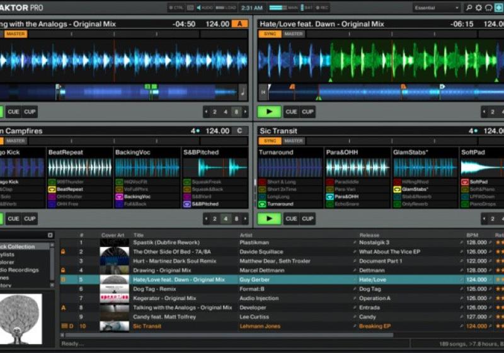504x353 pixels.
Task: Toggle SYNC on the Hate/Love deck
Action: click(269, 34)
